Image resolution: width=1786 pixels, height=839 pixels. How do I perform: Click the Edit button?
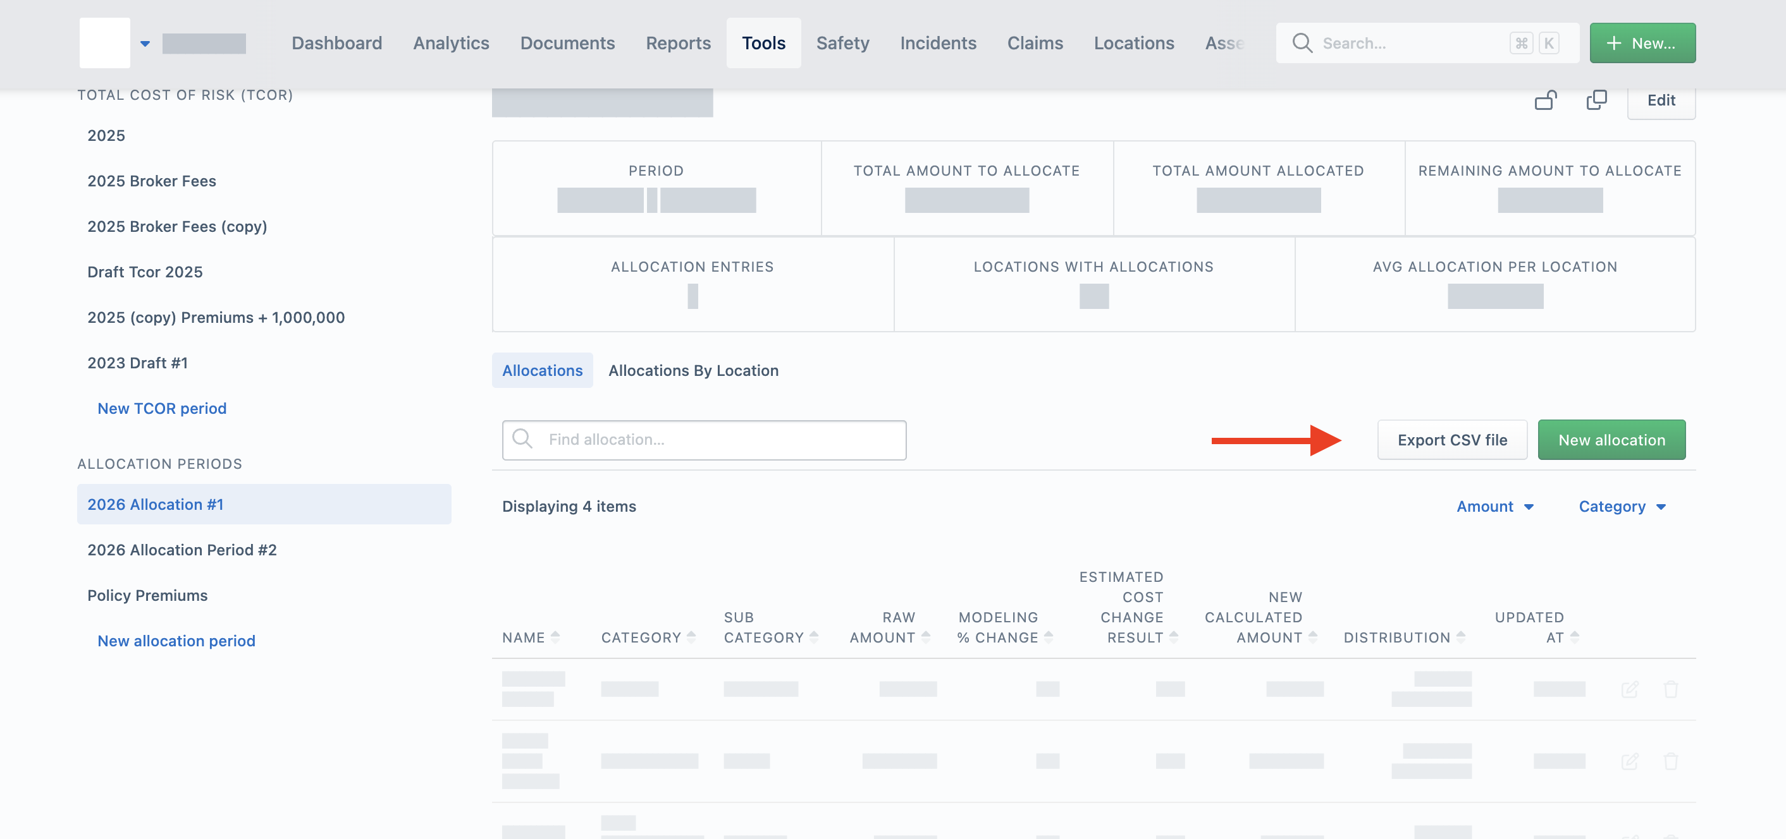(1661, 100)
